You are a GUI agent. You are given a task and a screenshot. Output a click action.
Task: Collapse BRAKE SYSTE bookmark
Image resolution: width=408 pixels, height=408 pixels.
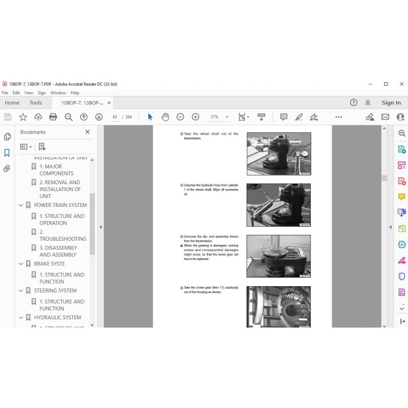tap(21, 264)
